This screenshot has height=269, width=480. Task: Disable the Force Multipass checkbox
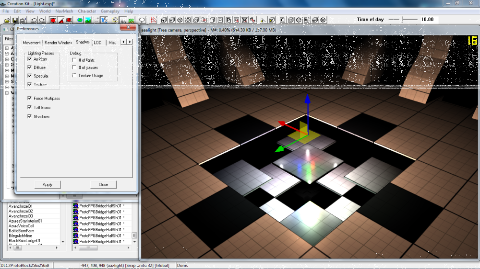click(x=29, y=98)
